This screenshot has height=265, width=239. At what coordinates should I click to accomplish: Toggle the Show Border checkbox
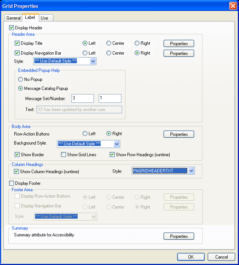[17, 154]
